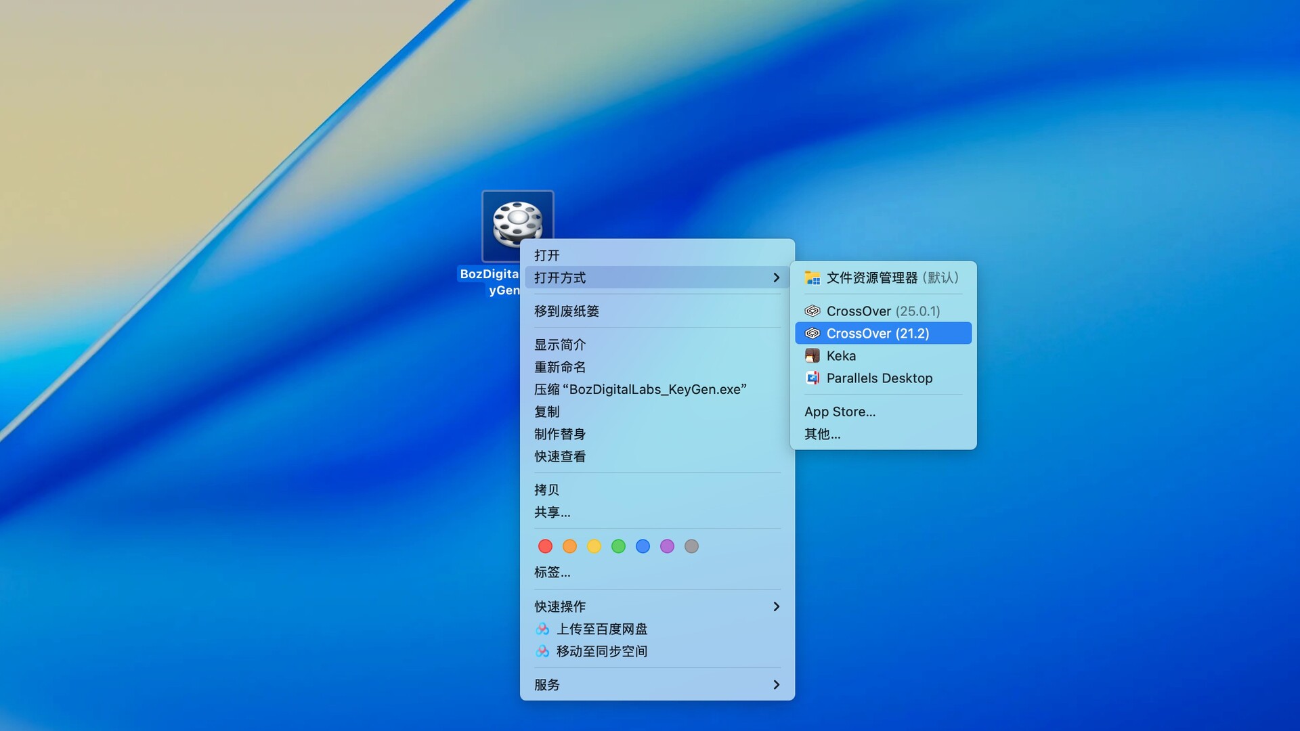Image resolution: width=1300 pixels, height=731 pixels.
Task: Select 其他... to pick another app
Action: (884, 434)
